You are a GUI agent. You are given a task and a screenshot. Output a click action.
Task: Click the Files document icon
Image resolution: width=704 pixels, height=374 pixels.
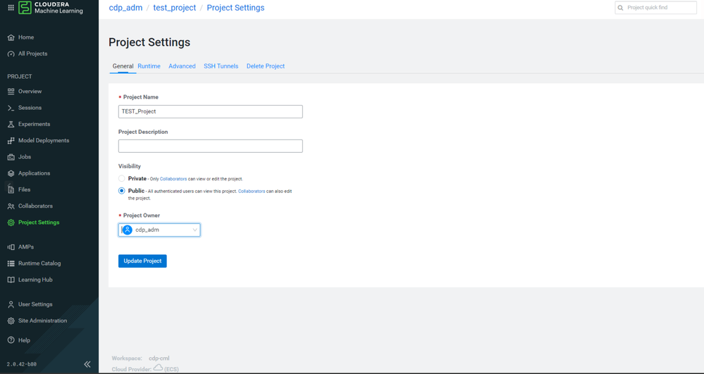coord(11,190)
